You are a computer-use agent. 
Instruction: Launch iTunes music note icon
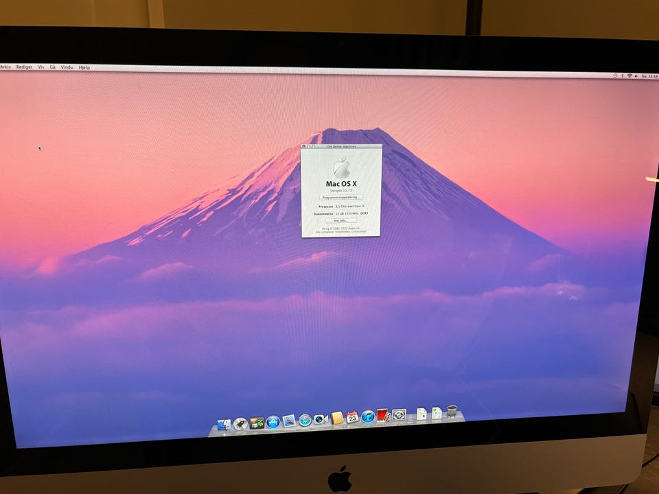click(x=368, y=416)
